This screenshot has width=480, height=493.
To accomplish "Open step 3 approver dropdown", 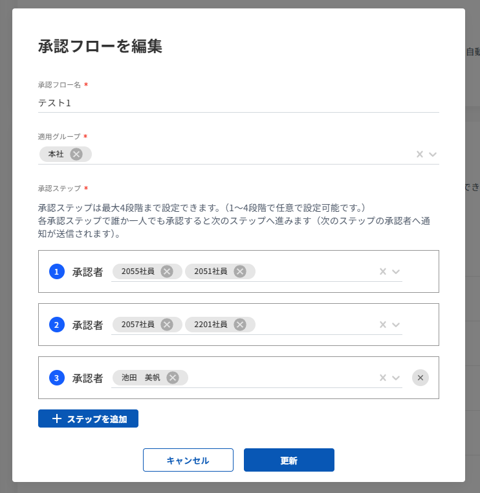I will 396,378.
